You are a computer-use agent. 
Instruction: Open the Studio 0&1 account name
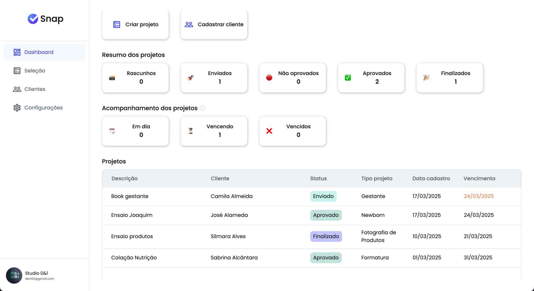pyautogui.click(x=36, y=273)
